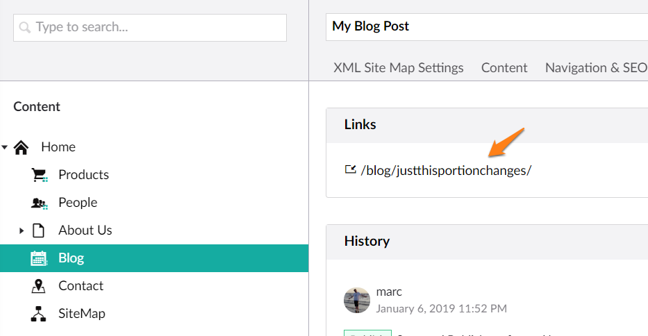Click the external link icon beside blog URL

coord(351,169)
